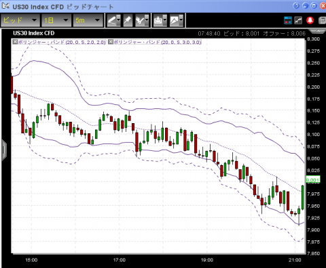
Task: Click Bollinger Band (20, 0, S, 3.0, 3.0) label
Action: click(158, 42)
